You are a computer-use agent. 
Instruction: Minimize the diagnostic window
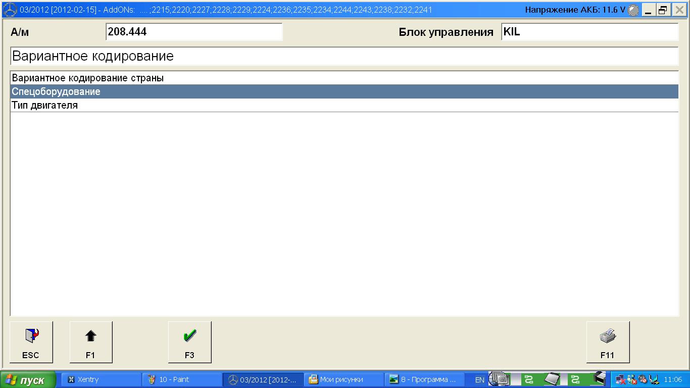(x=648, y=10)
